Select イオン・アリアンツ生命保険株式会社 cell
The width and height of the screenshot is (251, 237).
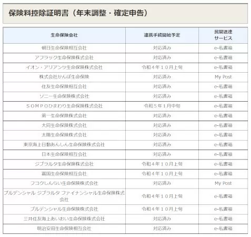(x=64, y=67)
